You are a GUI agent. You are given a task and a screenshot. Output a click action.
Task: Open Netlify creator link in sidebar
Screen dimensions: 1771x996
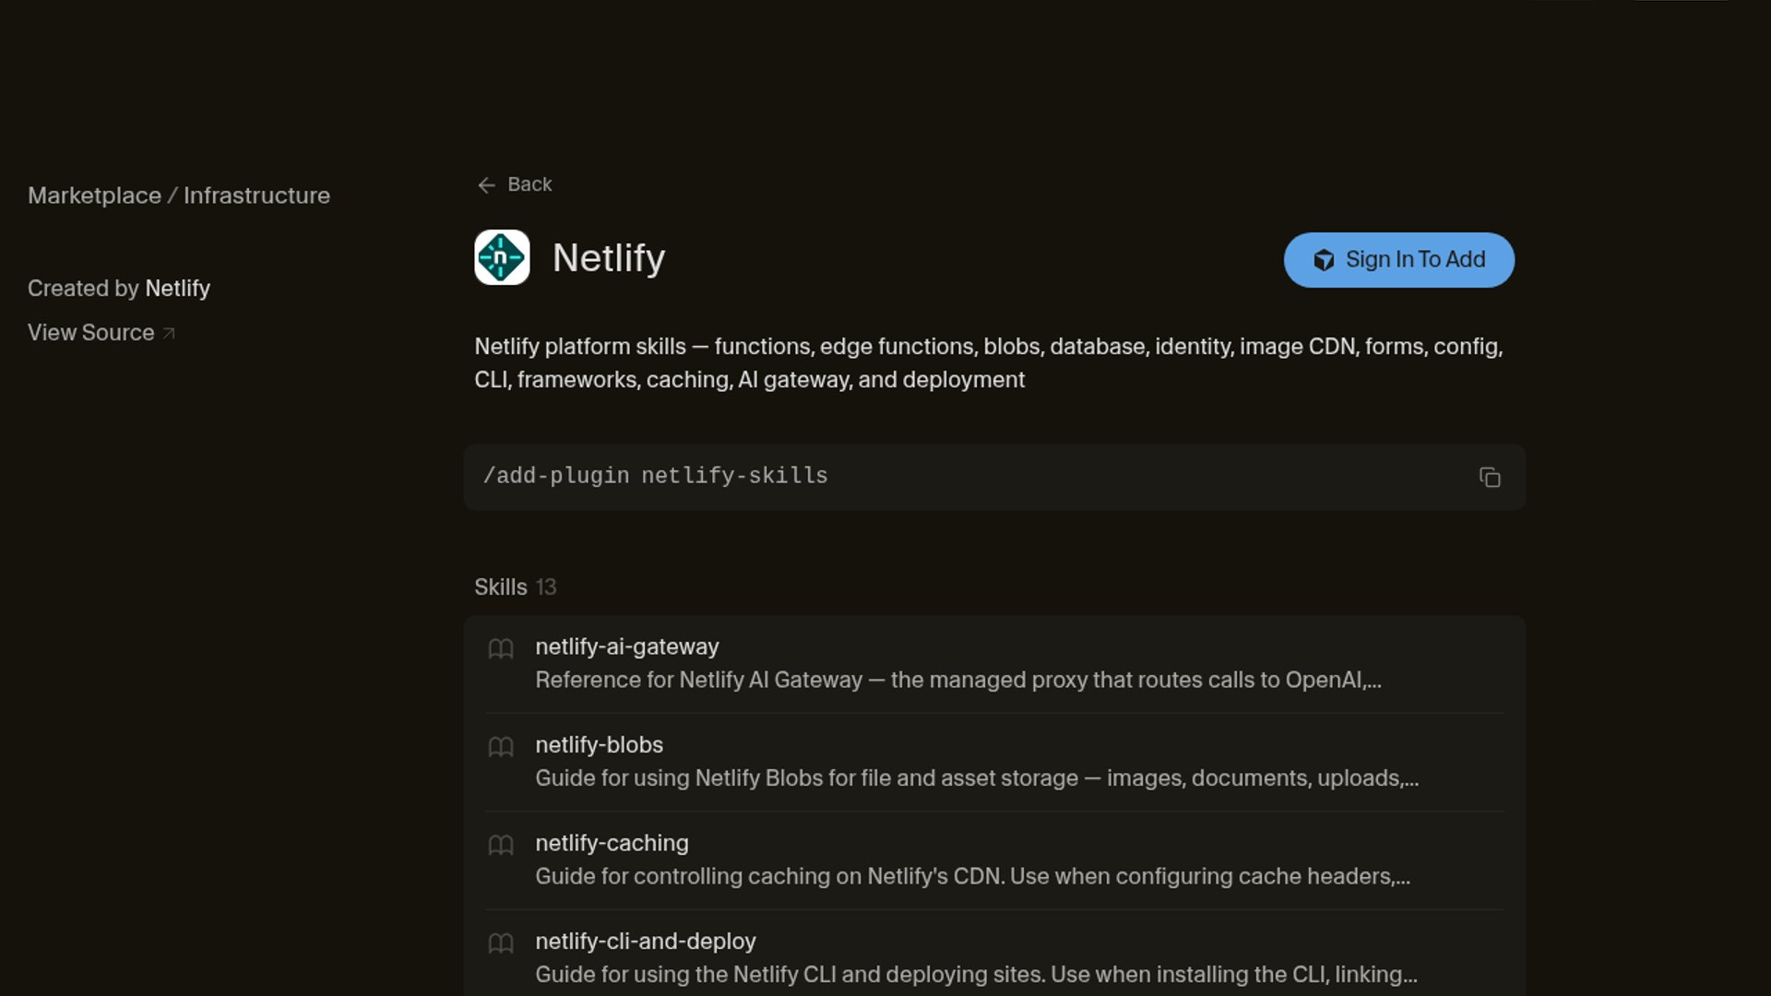click(x=177, y=289)
